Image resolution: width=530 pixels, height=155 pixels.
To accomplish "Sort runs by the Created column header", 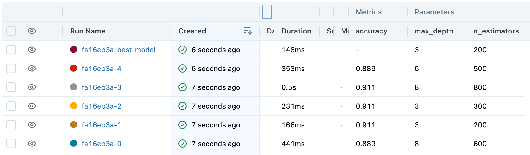I will [x=192, y=31].
